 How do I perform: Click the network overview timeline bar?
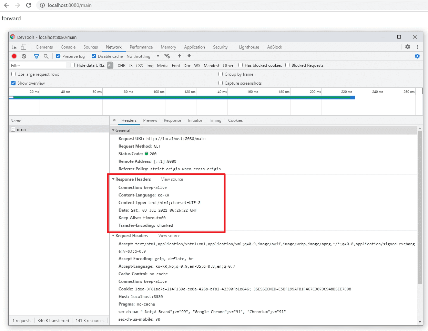pyautogui.click(x=182, y=98)
